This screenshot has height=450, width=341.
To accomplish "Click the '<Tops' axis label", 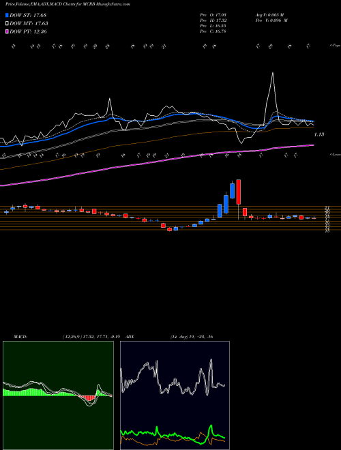I will 335,46.
